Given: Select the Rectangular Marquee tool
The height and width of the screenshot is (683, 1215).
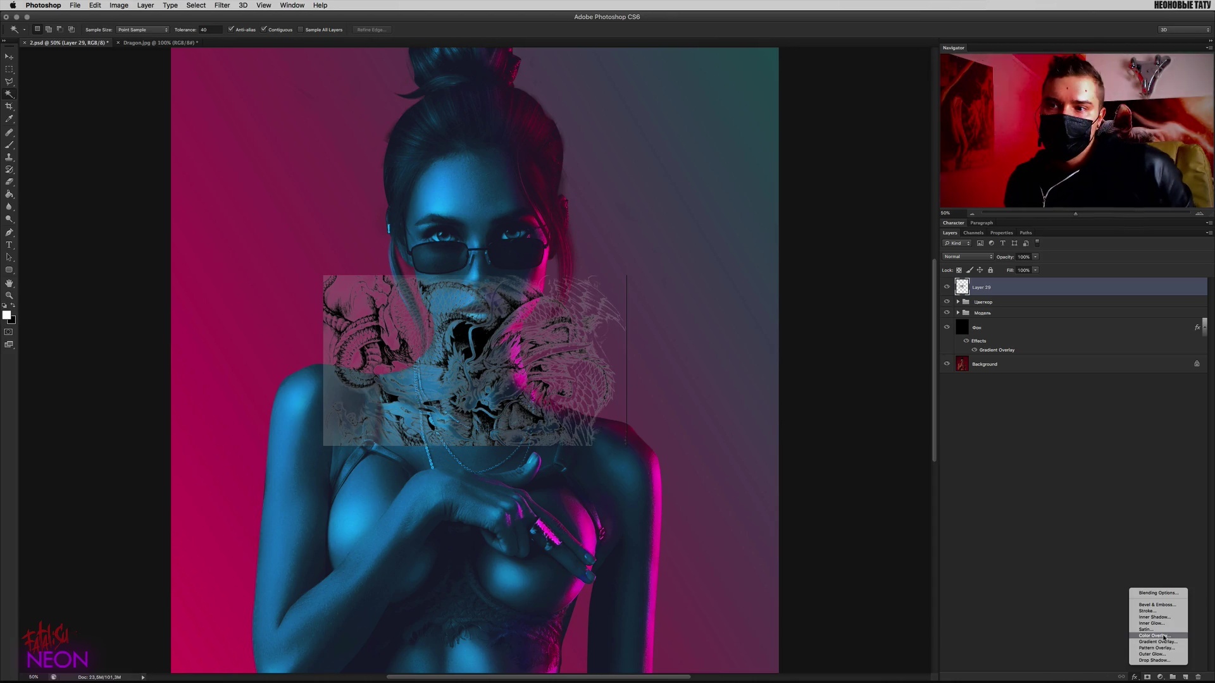Looking at the screenshot, I should 9,69.
